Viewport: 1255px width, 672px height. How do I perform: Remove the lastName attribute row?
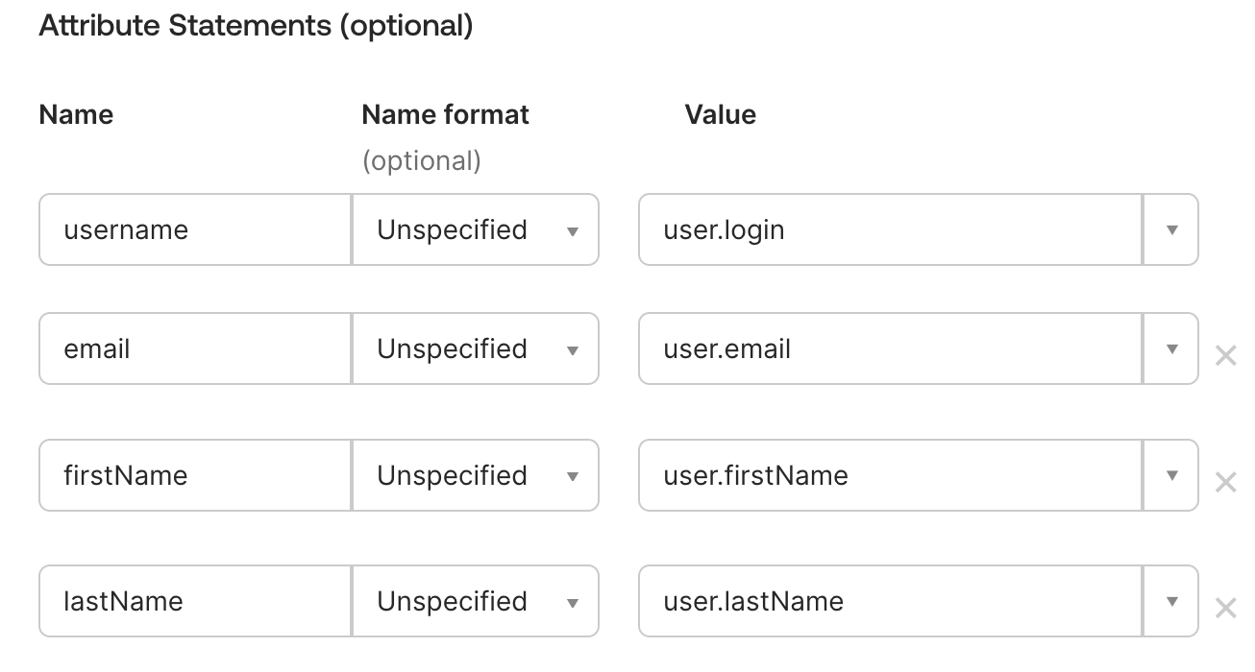pos(1227,608)
